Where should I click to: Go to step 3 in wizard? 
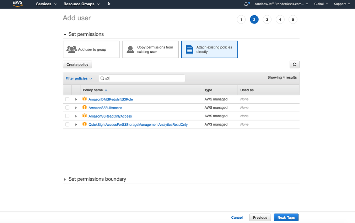267,20
